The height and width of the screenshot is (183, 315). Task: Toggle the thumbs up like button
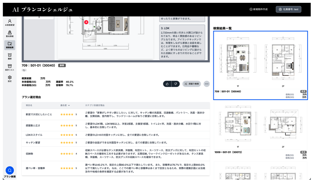(167, 84)
